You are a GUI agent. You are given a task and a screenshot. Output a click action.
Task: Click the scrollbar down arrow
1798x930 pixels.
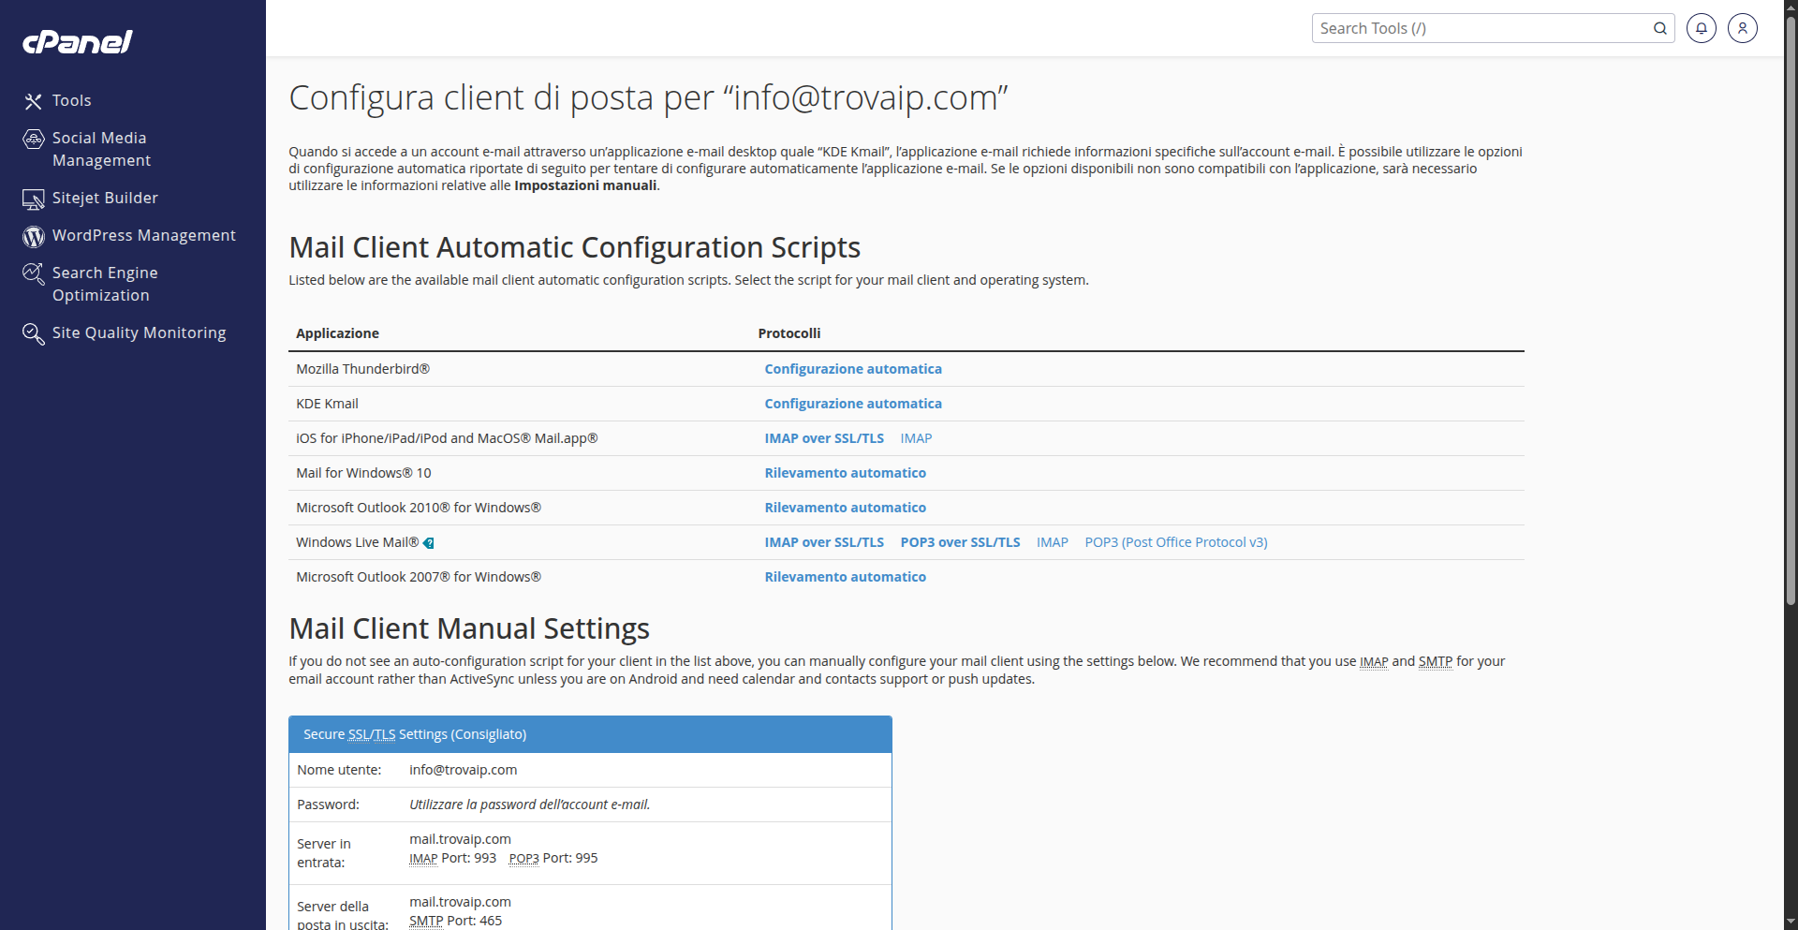(x=1791, y=922)
